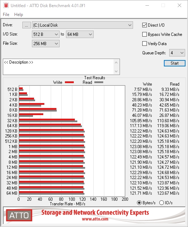The width and height of the screenshot is (188, 227).
Task: Click the red Write legend swatch
Action: point(70,82)
